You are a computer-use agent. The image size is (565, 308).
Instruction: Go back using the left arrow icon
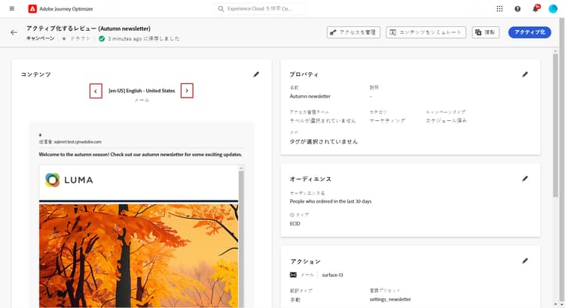[x=14, y=33]
